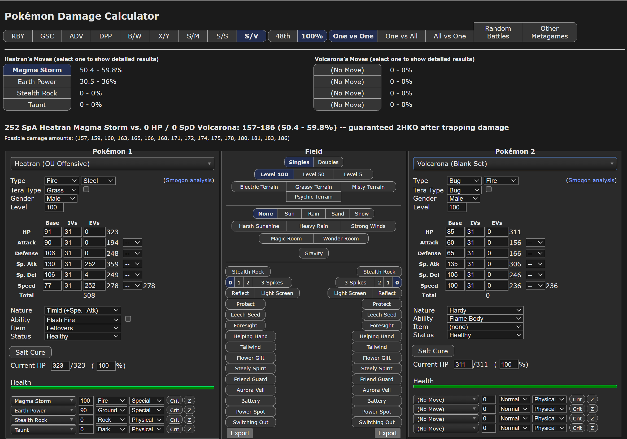Enable Pokémon 1 side Stealth Rock
Screen dimensions: 627x439
coord(248,272)
